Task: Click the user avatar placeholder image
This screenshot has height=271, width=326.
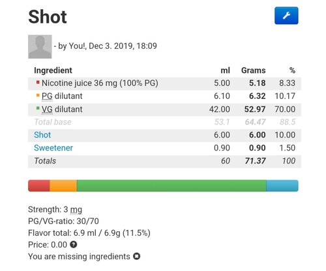Action: pos(40,47)
